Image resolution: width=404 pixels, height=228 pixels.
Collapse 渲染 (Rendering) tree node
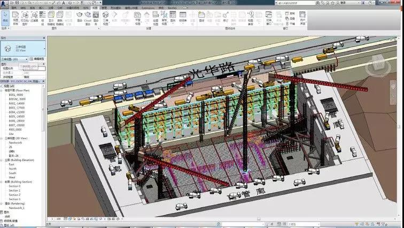[x=2, y=203]
